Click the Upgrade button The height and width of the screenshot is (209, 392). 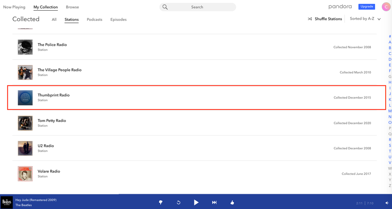(367, 7)
